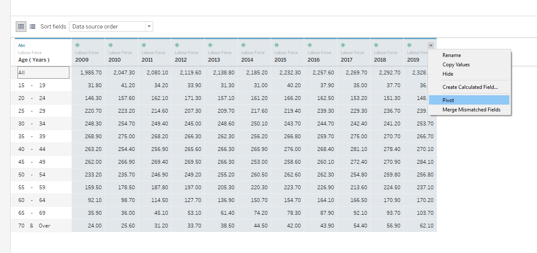
Task: Click the # icon above Labour Force 2019
Action: tap(409, 44)
